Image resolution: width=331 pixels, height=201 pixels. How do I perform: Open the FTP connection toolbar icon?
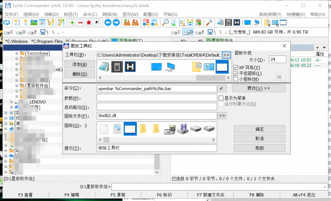(x=146, y=23)
